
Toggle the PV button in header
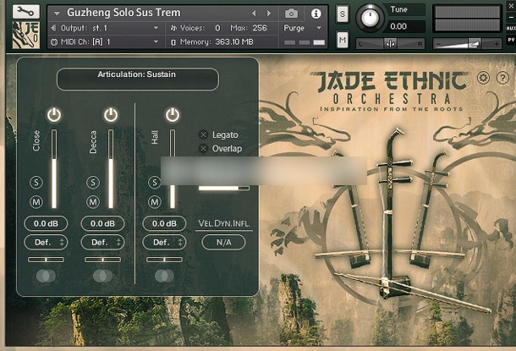(511, 40)
